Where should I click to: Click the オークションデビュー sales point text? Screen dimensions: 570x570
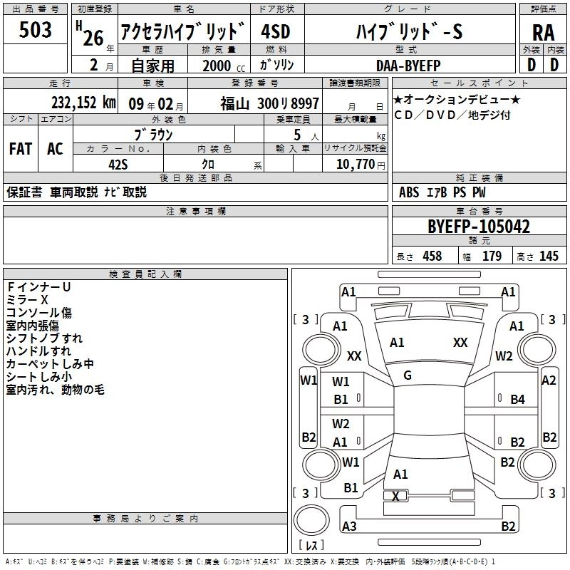coord(457,99)
